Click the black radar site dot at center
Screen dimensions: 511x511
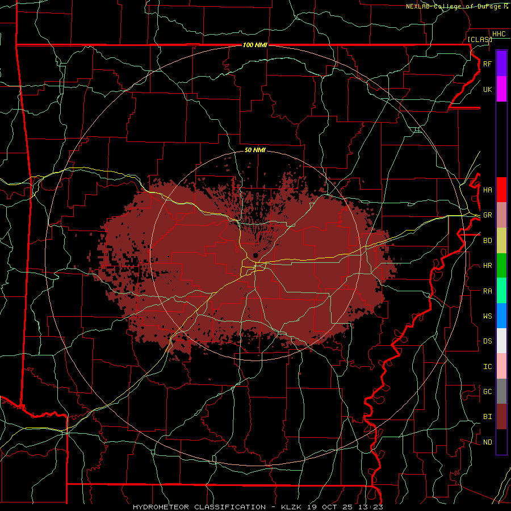point(255,255)
